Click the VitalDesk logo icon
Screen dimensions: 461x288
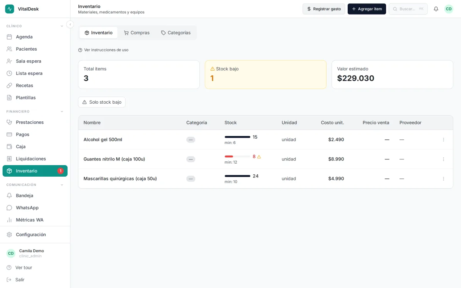point(10,9)
